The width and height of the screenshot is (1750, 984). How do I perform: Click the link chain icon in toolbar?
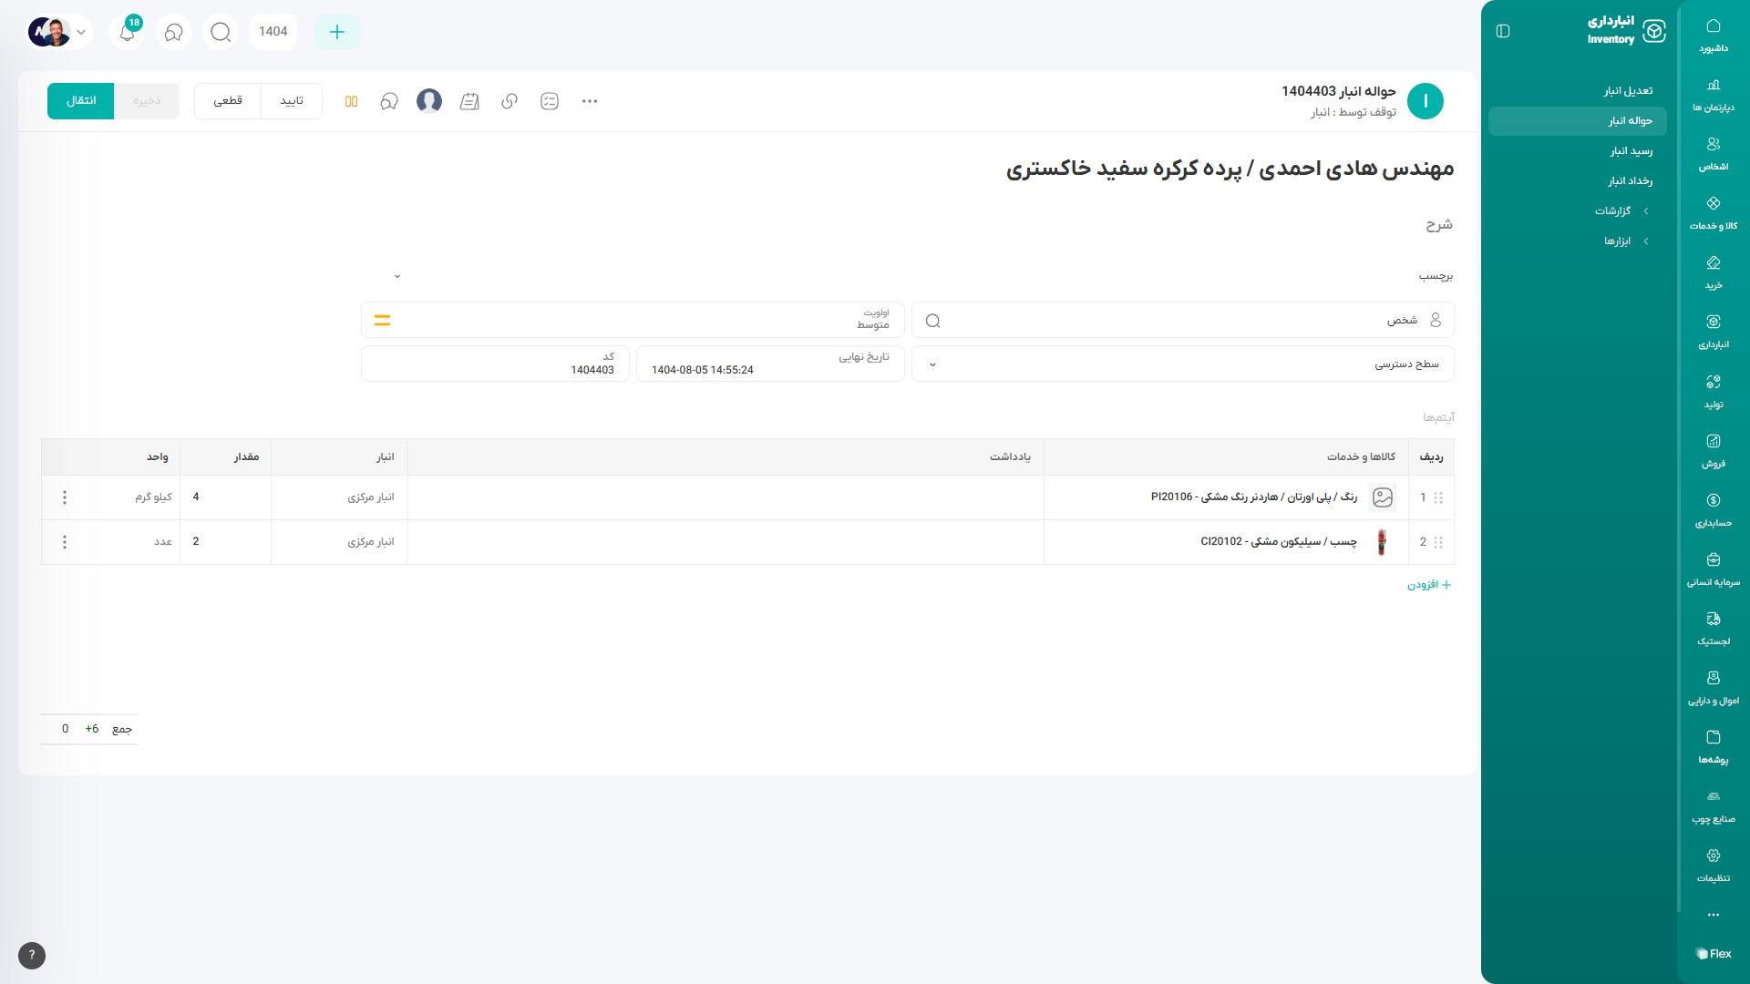[x=510, y=101]
